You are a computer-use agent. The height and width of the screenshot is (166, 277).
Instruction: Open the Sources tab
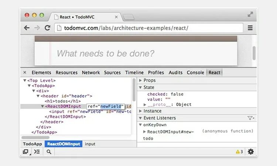pos(112,73)
